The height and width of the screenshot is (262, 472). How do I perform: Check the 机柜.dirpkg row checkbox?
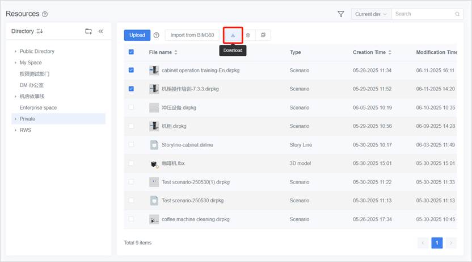[x=131, y=126]
